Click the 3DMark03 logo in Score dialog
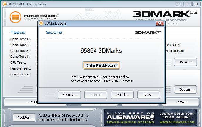 click(148, 32)
